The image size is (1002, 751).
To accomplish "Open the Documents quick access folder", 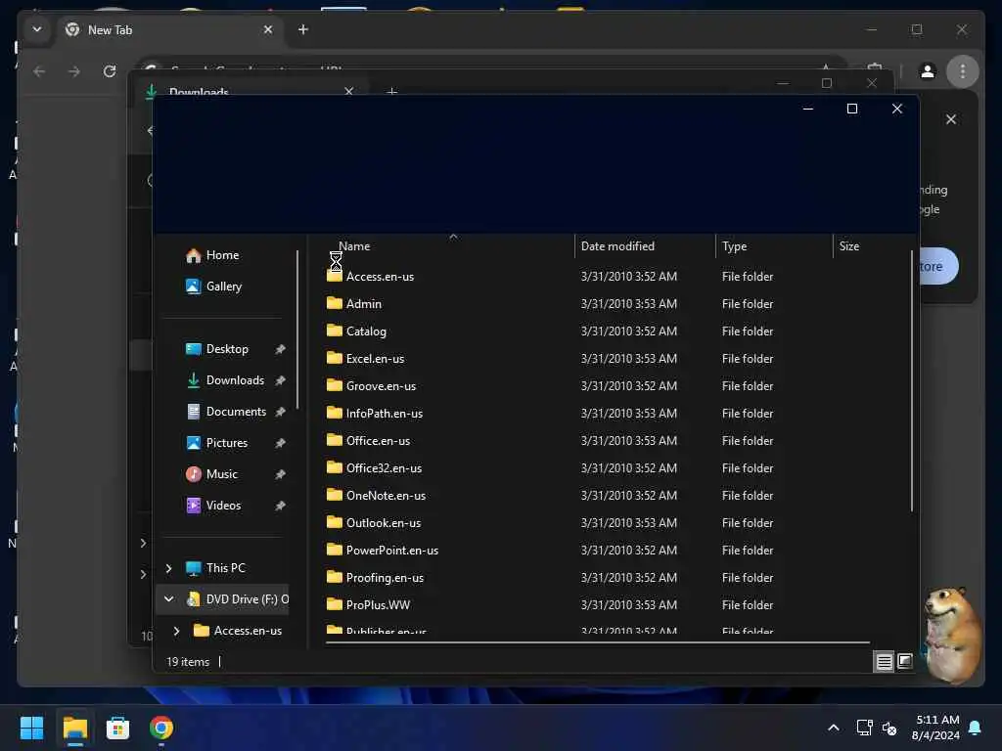I will (x=235, y=412).
